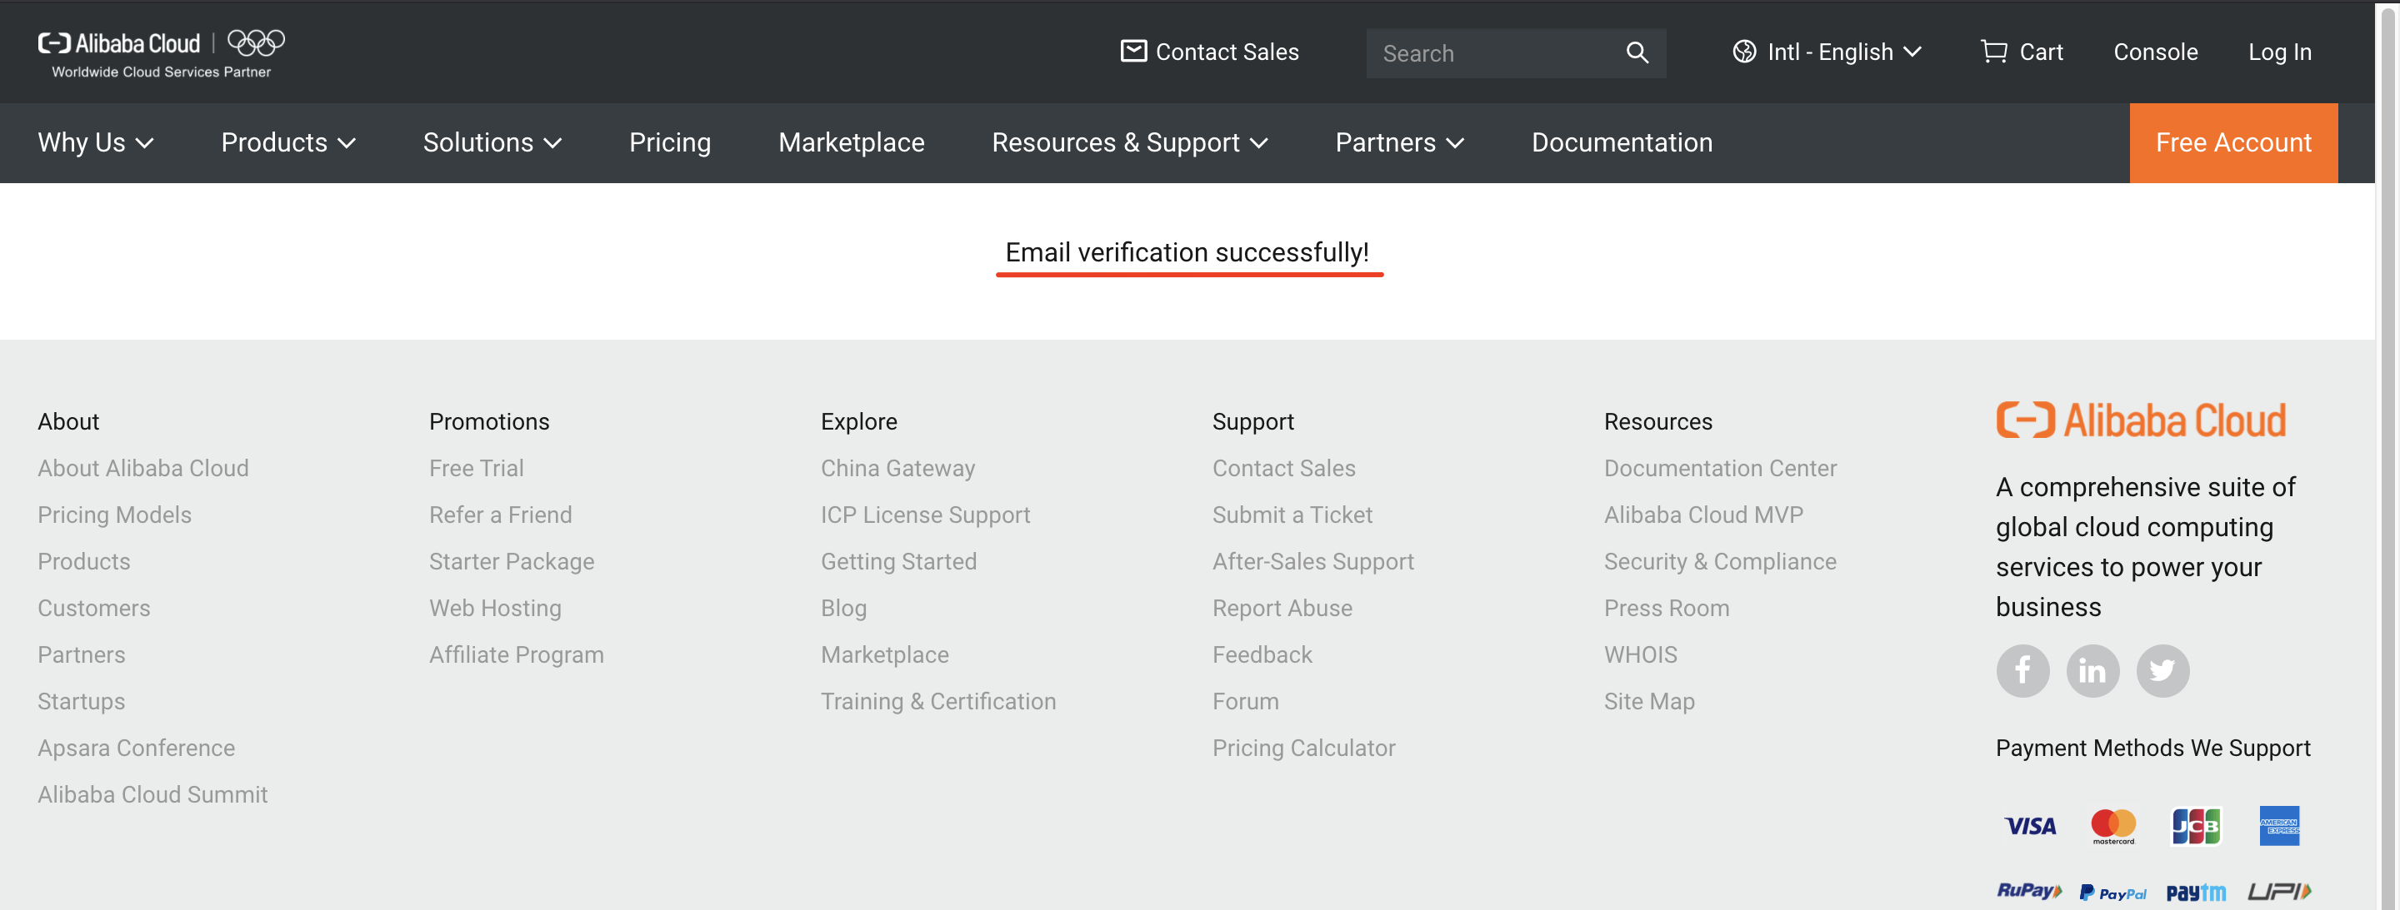Open the LinkedIn social icon
Screen dimensions: 2400x910
click(x=2092, y=671)
